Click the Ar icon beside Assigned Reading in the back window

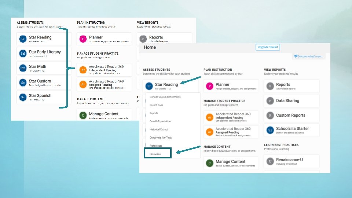[83, 84]
